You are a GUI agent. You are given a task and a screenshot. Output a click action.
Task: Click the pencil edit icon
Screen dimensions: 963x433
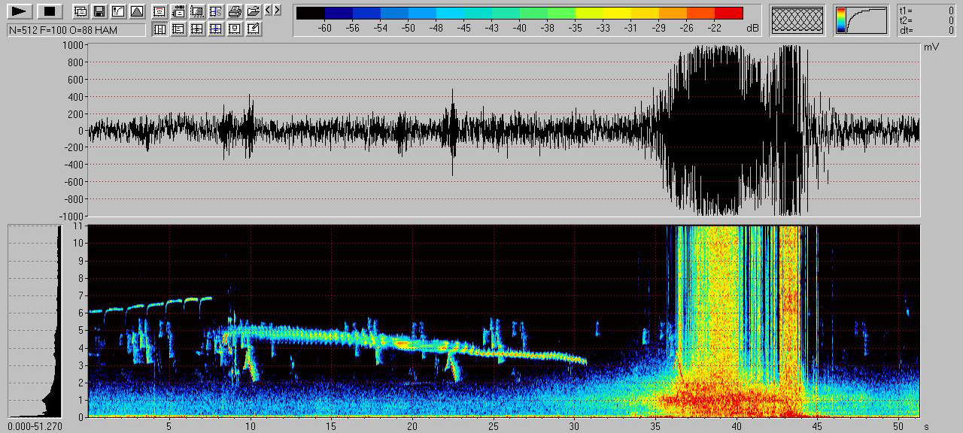click(x=254, y=29)
